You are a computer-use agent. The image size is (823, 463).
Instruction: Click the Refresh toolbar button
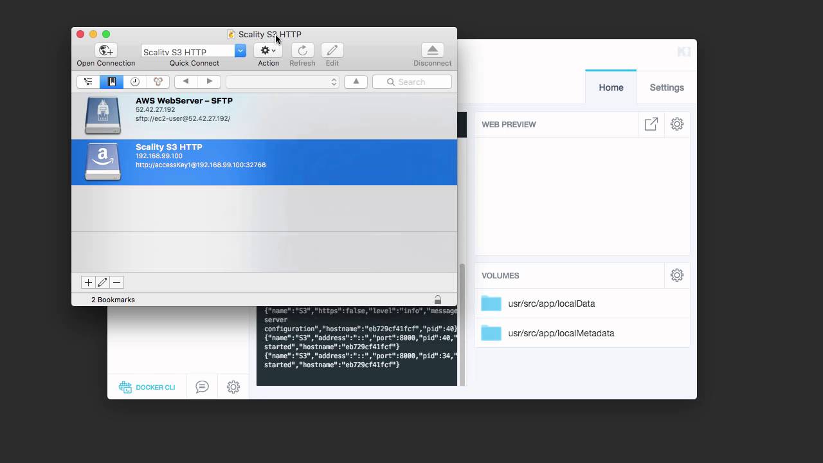(302, 50)
